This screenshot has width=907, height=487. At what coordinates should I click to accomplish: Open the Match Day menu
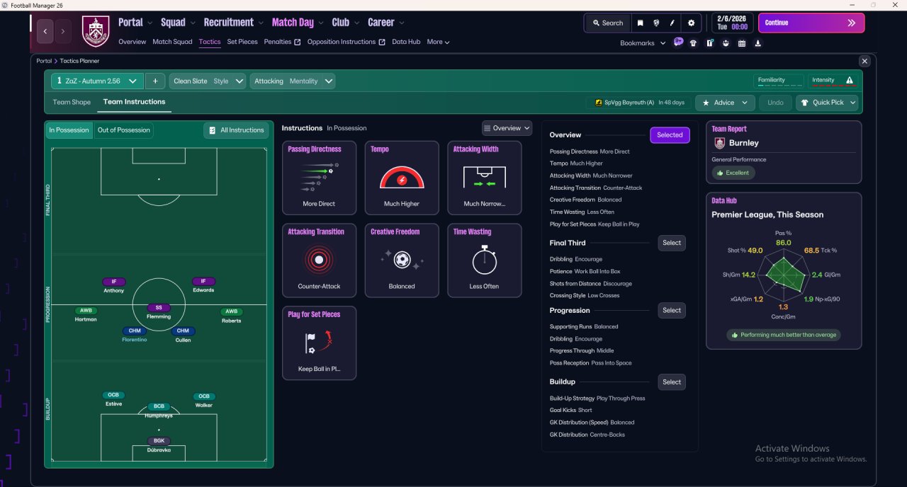point(297,23)
